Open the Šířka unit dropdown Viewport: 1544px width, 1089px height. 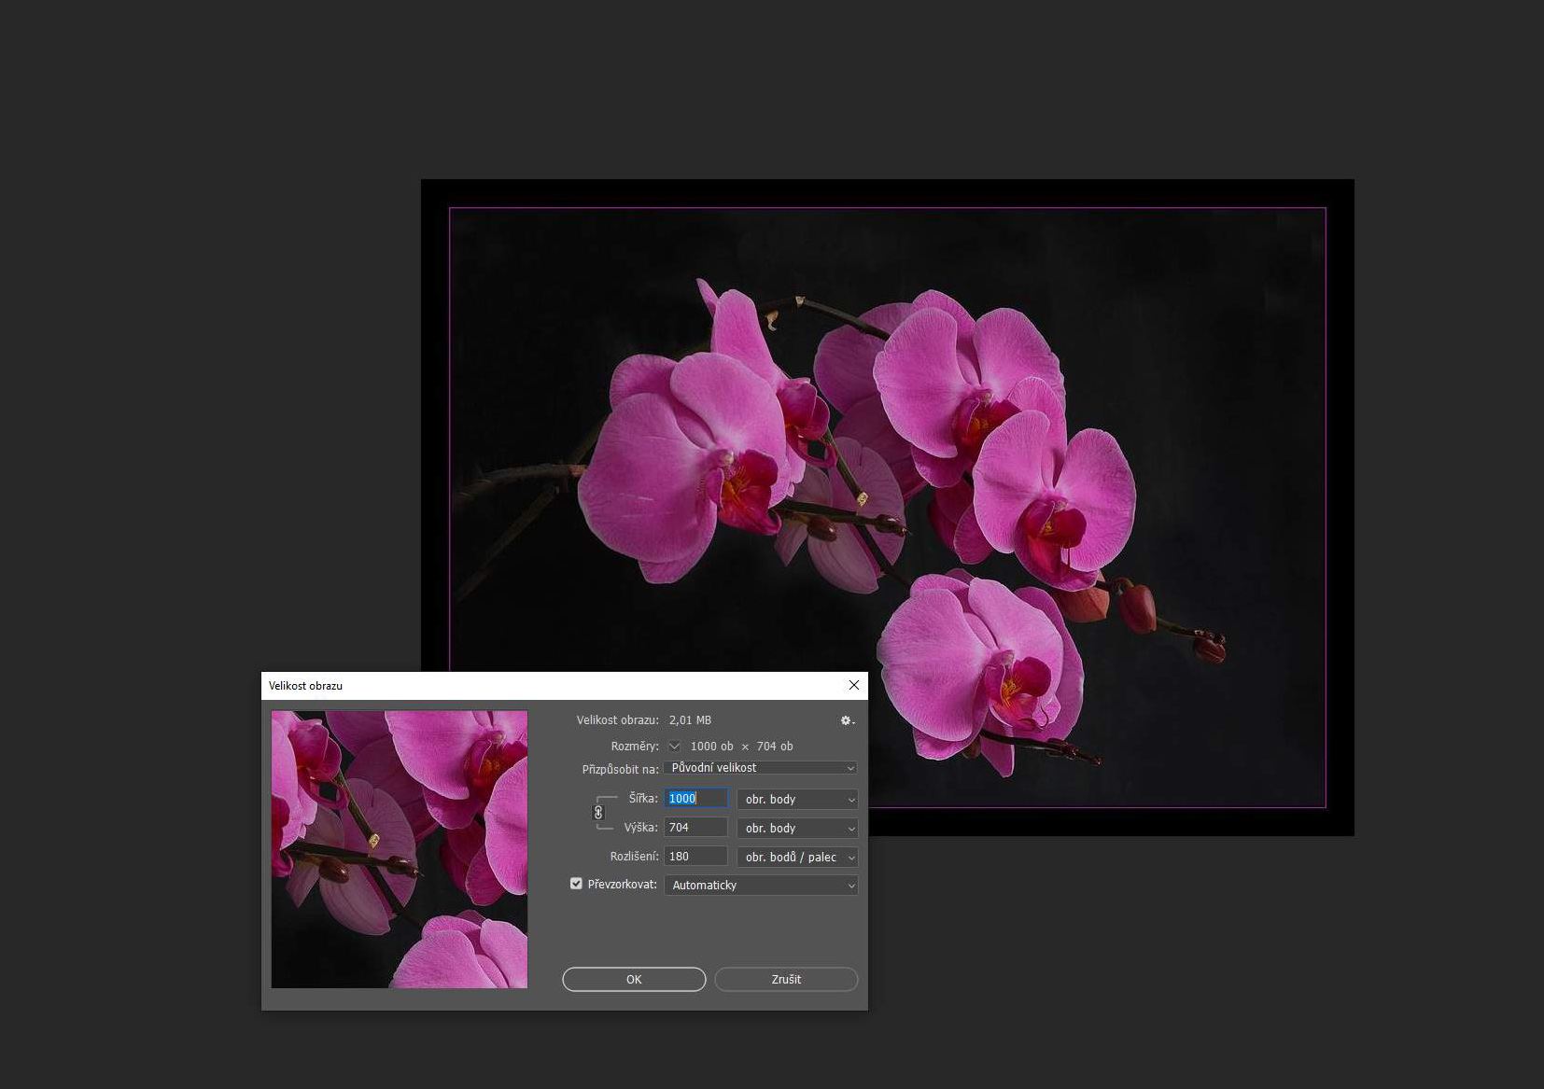pos(797,800)
